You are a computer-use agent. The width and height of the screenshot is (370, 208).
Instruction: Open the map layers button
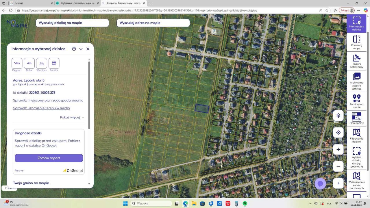tap(338, 116)
